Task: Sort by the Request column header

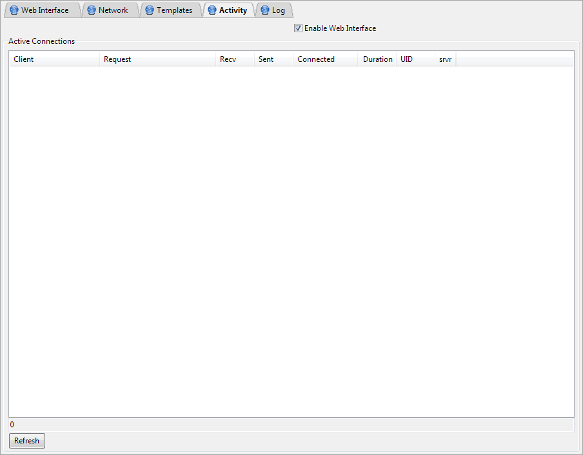Action: [x=157, y=59]
